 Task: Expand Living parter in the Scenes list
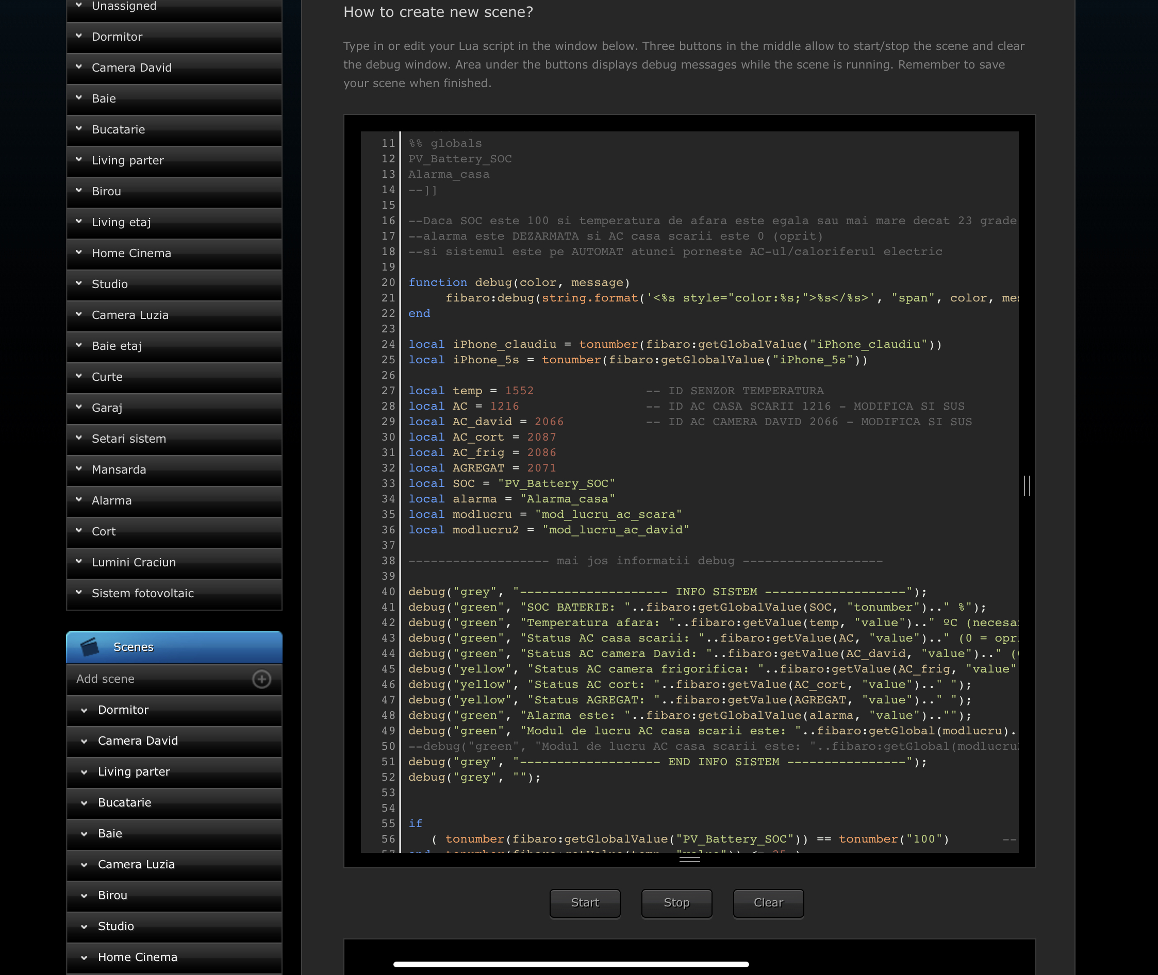click(84, 772)
